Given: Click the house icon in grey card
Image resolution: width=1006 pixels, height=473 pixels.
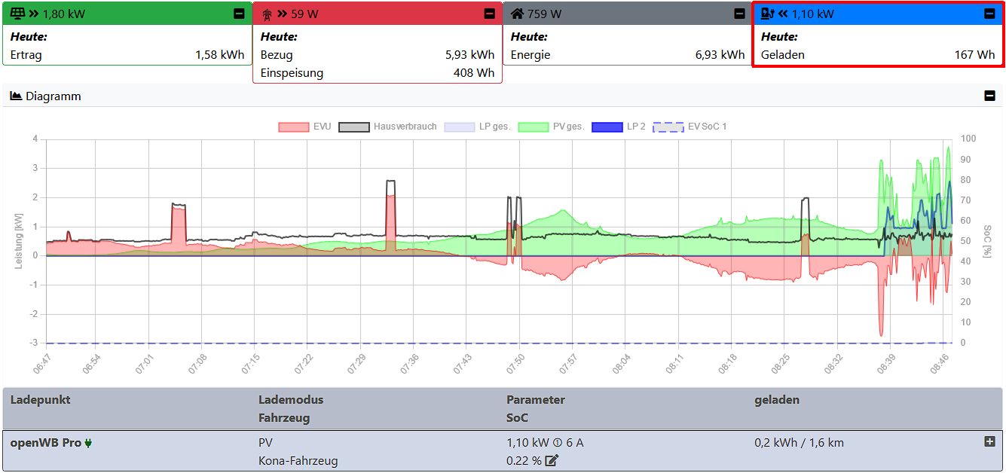Looking at the screenshot, I should [x=517, y=14].
